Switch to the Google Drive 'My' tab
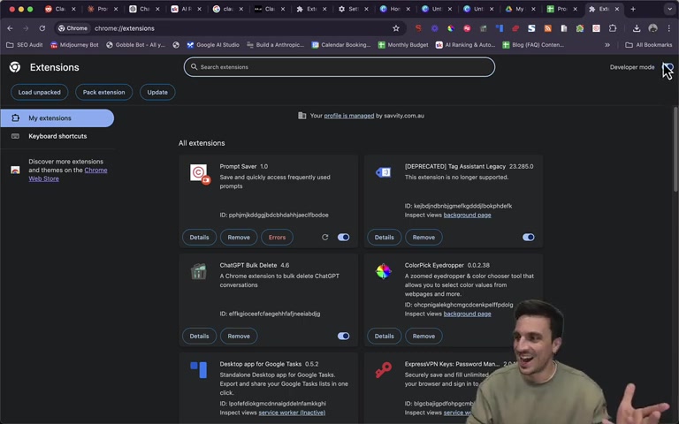This screenshot has width=679, height=424. (521, 9)
